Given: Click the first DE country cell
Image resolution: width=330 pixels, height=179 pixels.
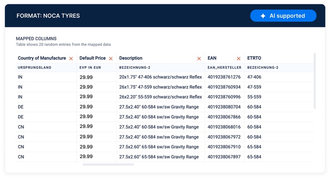Looking at the screenshot, I should tap(21, 107).
